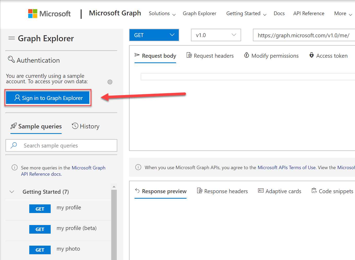The width and height of the screenshot is (355, 260).
Task: Click the info icon in Terms of Use banner
Action: [x=138, y=167]
